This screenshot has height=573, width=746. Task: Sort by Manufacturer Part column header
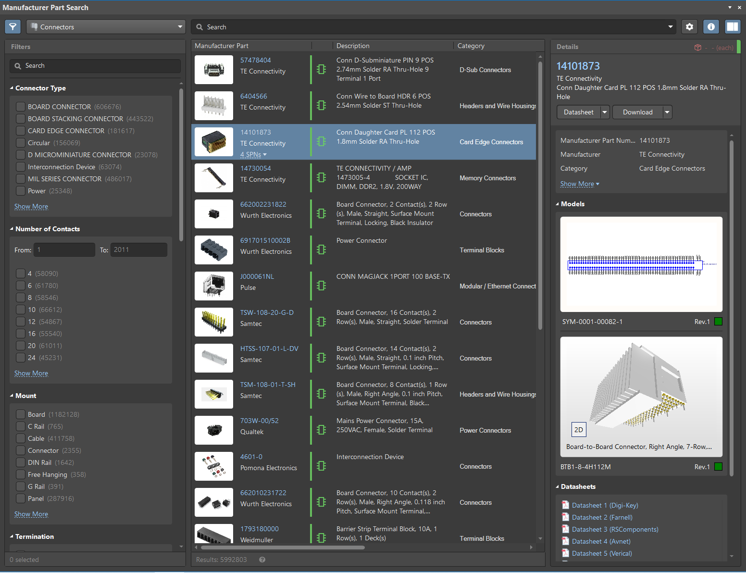click(x=222, y=46)
